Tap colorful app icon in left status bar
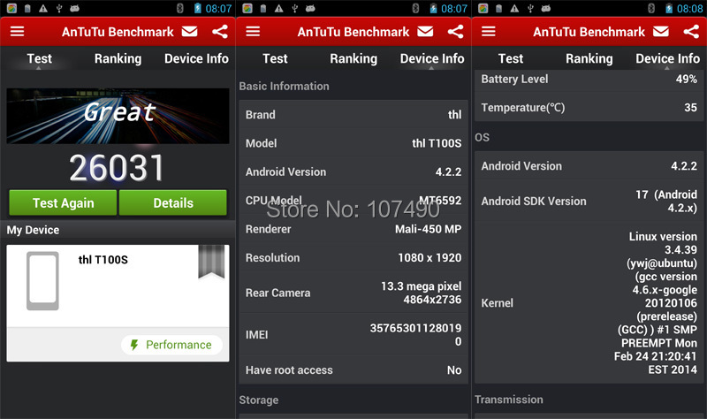 pos(11,8)
